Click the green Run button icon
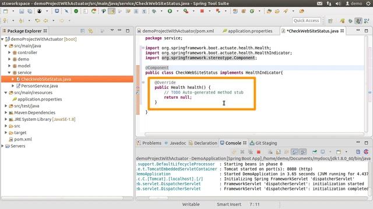The width and height of the screenshot is (373, 209). tap(170, 11)
